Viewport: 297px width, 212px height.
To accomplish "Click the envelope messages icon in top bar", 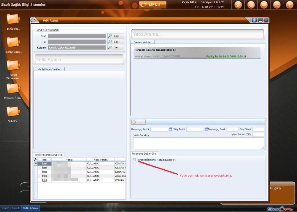I will click(x=264, y=5).
